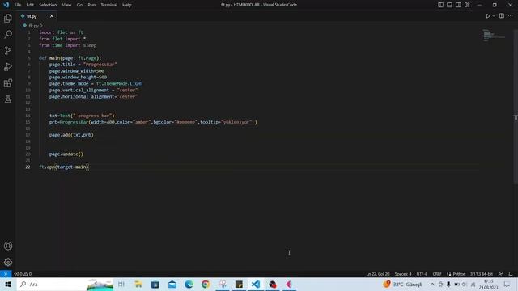Open File Explorer from taskbar
The width and height of the screenshot is (518, 291).
click(138, 284)
